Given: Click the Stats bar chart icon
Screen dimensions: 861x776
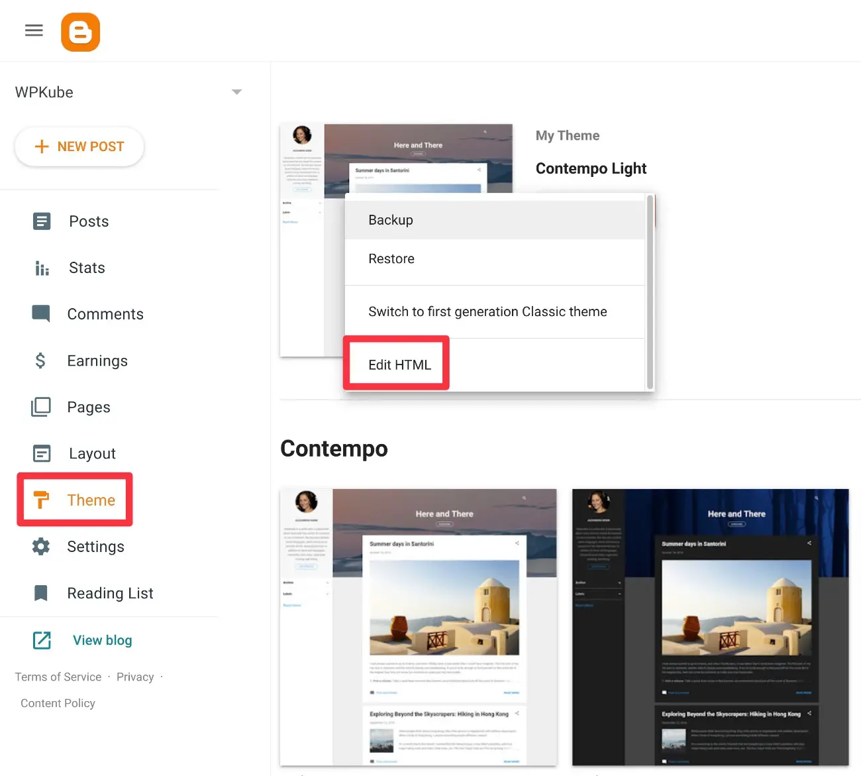Looking at the screenshot, I should coord(42,268).
